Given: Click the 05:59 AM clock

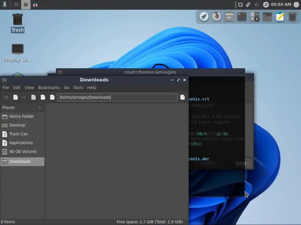Looking at the screenshot, I should 281,4.
